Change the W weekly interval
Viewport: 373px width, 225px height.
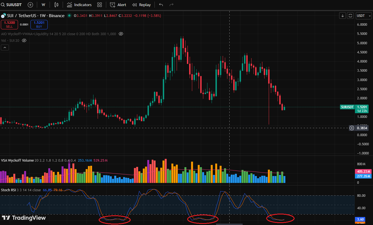point(43,5)
